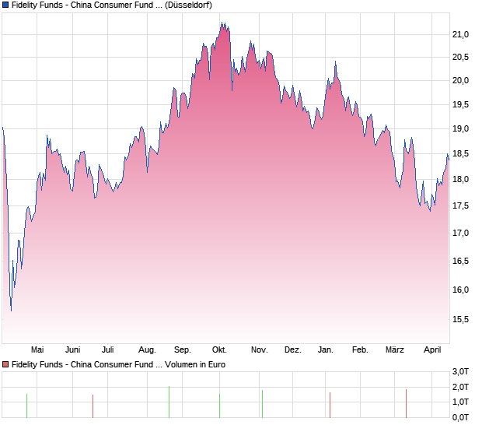Click the red volume bar between März and April
The height and width of the screenshot is (425, 482).
pyautogui.click(x=406, y=404)
